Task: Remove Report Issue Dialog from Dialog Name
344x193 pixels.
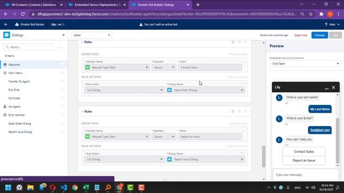Action: [242, 159]
